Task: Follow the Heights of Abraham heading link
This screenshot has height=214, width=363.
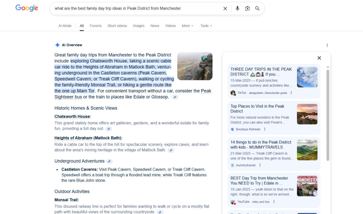Action: (73, 138)
